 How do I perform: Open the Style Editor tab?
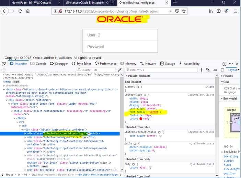coord(81,64)
